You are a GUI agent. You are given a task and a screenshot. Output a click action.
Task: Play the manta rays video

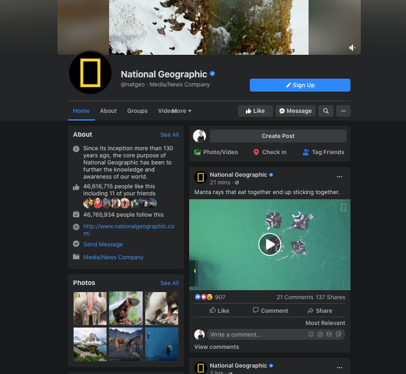click(x=270, y=244)
